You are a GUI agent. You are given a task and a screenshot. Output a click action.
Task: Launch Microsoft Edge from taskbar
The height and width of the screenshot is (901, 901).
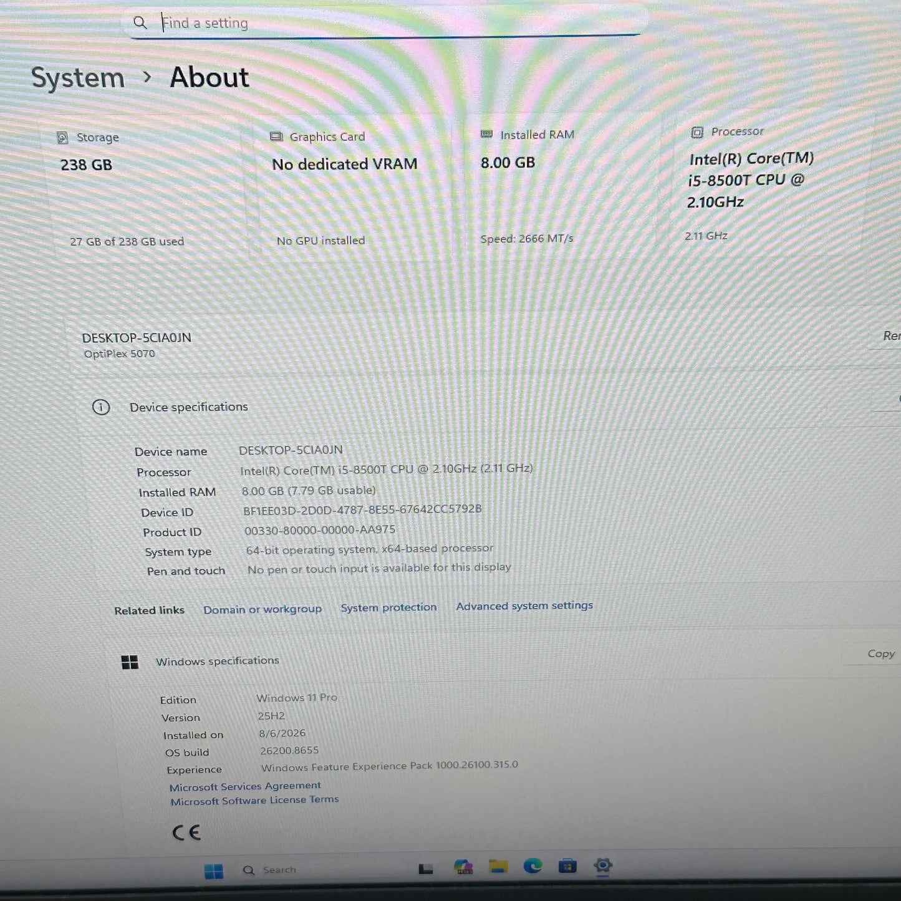[x=532, y=865]
